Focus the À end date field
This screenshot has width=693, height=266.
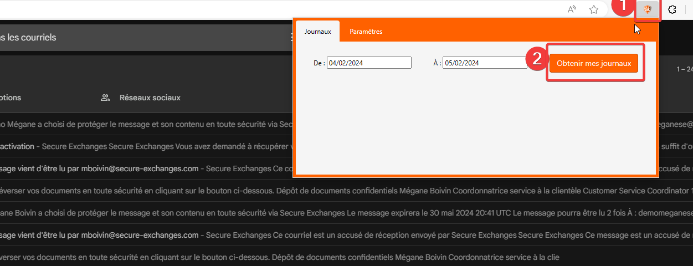(x=485, y=63)
